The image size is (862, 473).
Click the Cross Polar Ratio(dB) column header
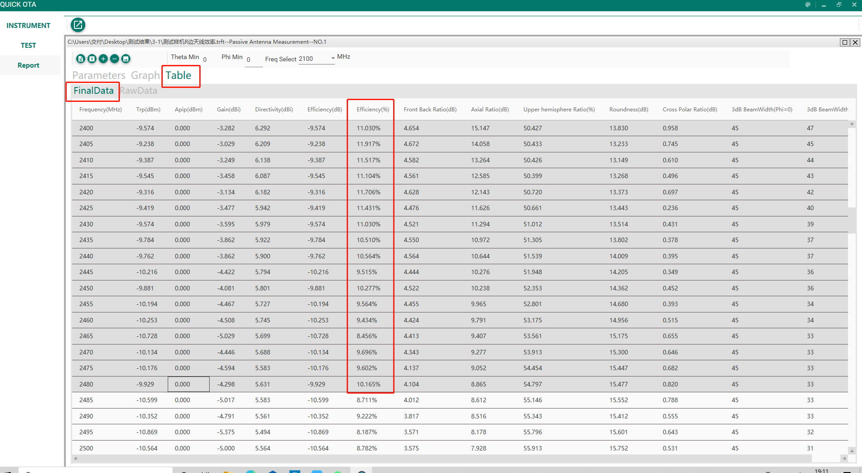690,110
